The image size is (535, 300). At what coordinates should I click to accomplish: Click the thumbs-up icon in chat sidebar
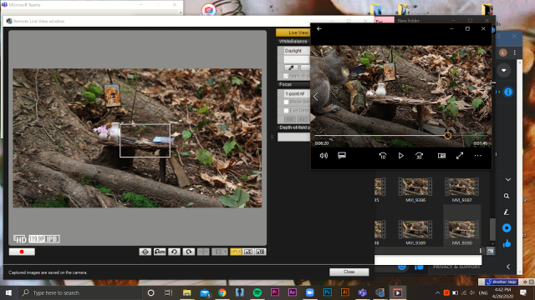click(x=507, y=243)
